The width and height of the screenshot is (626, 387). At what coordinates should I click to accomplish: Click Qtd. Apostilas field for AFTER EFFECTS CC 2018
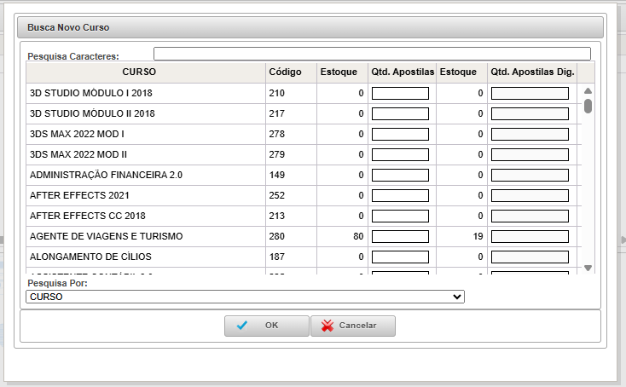(x=400, y=216)
